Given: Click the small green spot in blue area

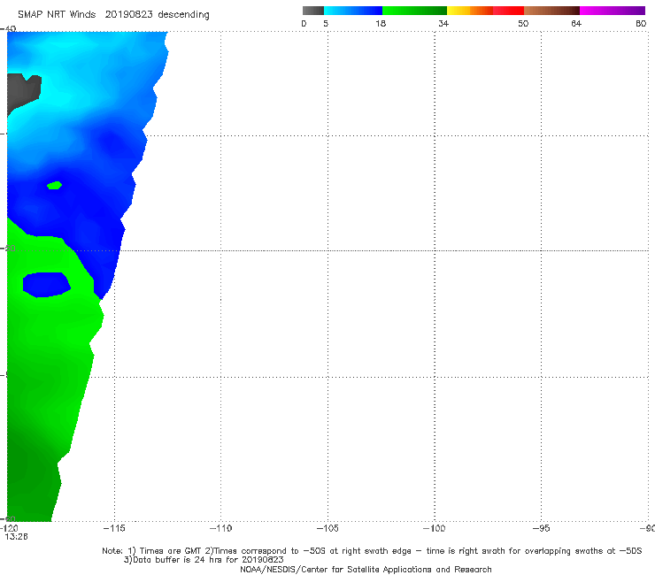Looking at the screenshot, I should 54,185.
